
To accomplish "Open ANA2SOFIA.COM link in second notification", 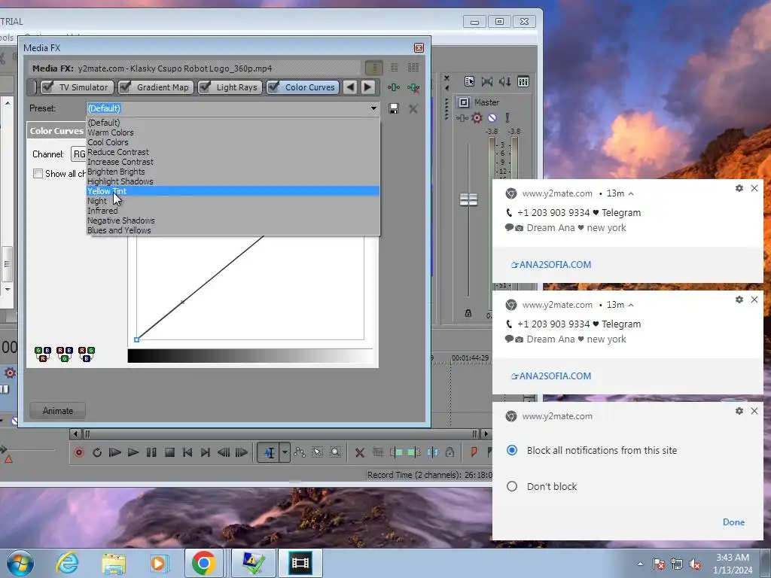I will click(551, 376).
